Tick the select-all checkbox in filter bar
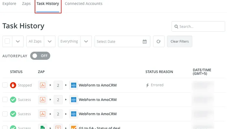Viewport: 227px width, 129px height. click(x=7, y=41)
